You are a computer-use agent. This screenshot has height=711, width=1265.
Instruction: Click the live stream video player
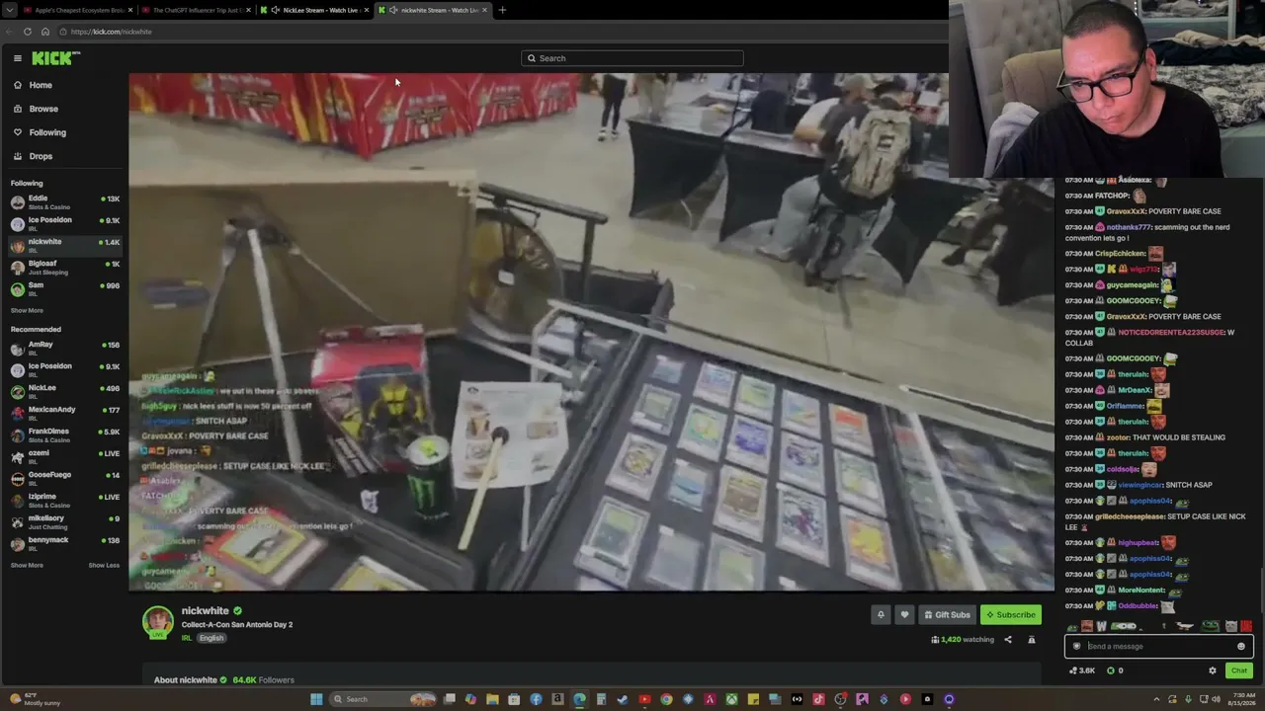[591, 332]
